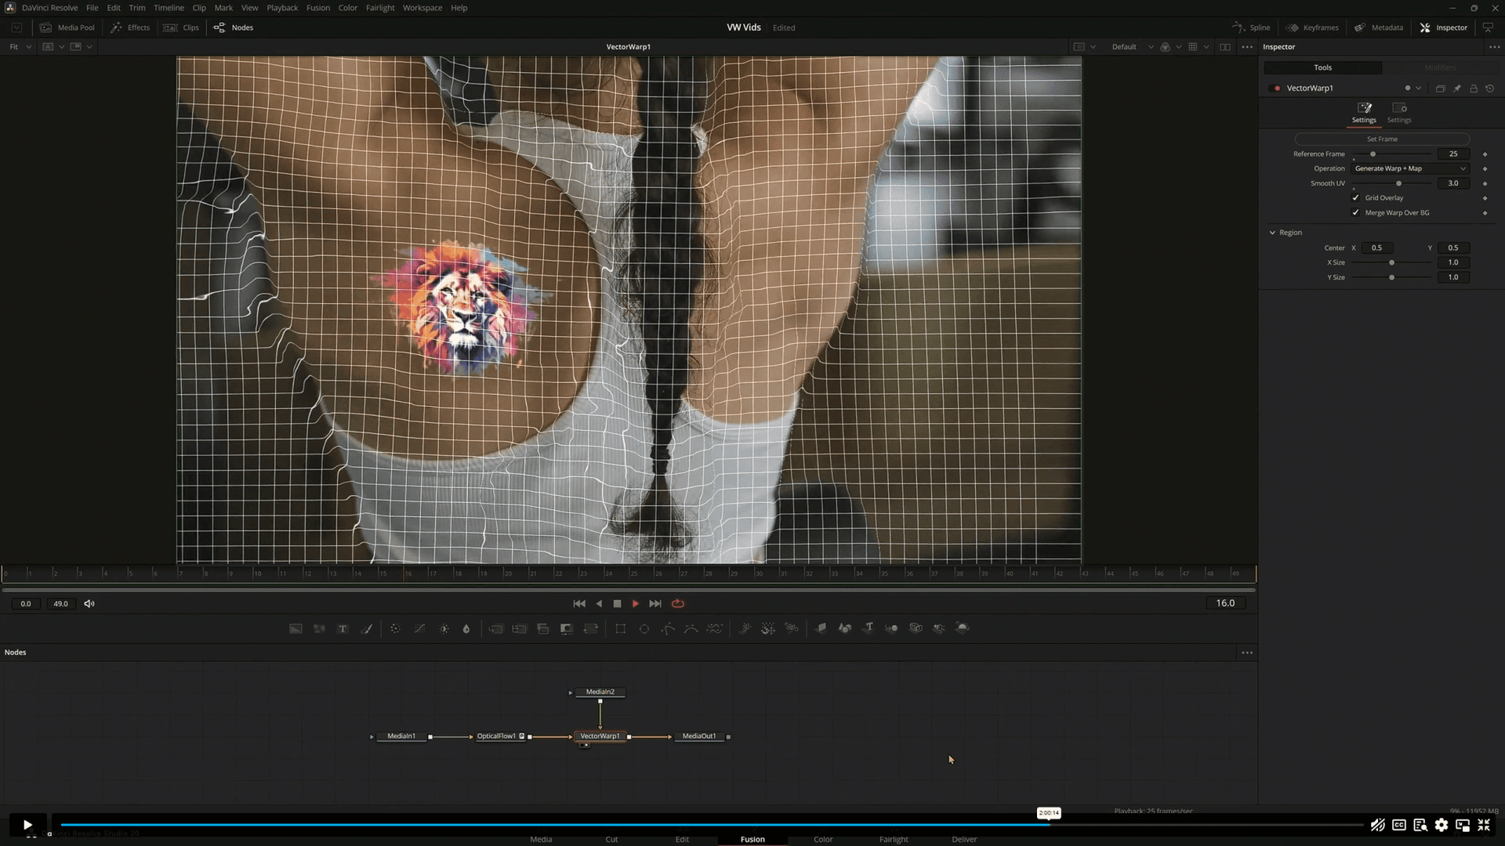The width and height of the screenshot is (1505, 846).
Task: Open the Effects panel
Action: [x=130, y=27]
